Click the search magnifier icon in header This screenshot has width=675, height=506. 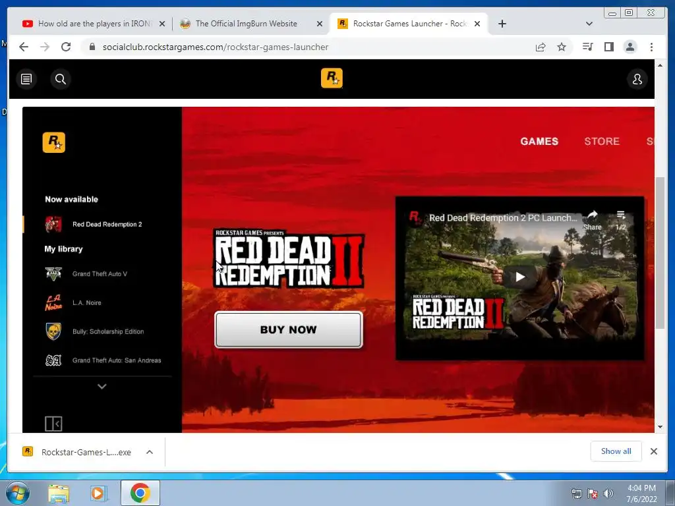61,79
